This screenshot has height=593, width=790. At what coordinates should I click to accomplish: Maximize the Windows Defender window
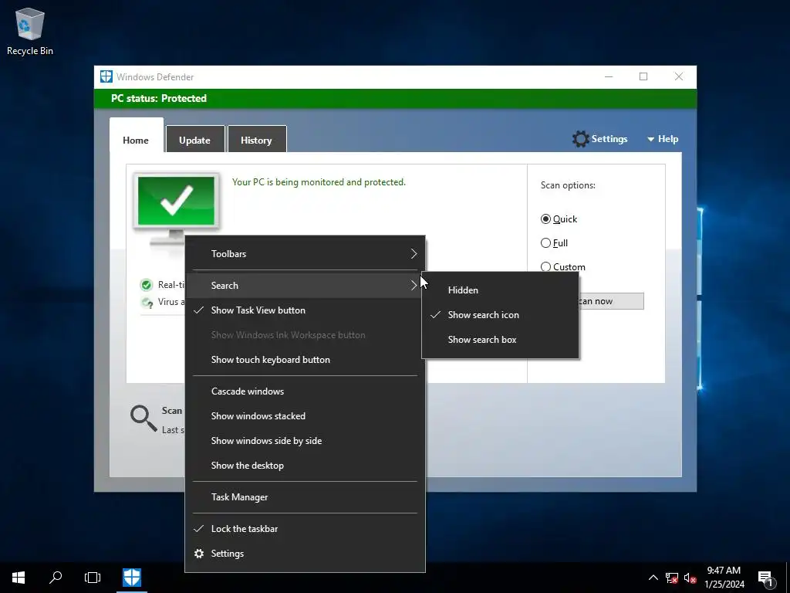click(x=643, y=76)
